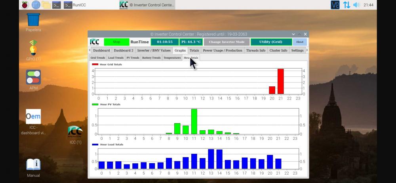The height and width of the screenshot is (183, 396).
Task: Open the Cluster Info tab
Action: coord(278,50)
